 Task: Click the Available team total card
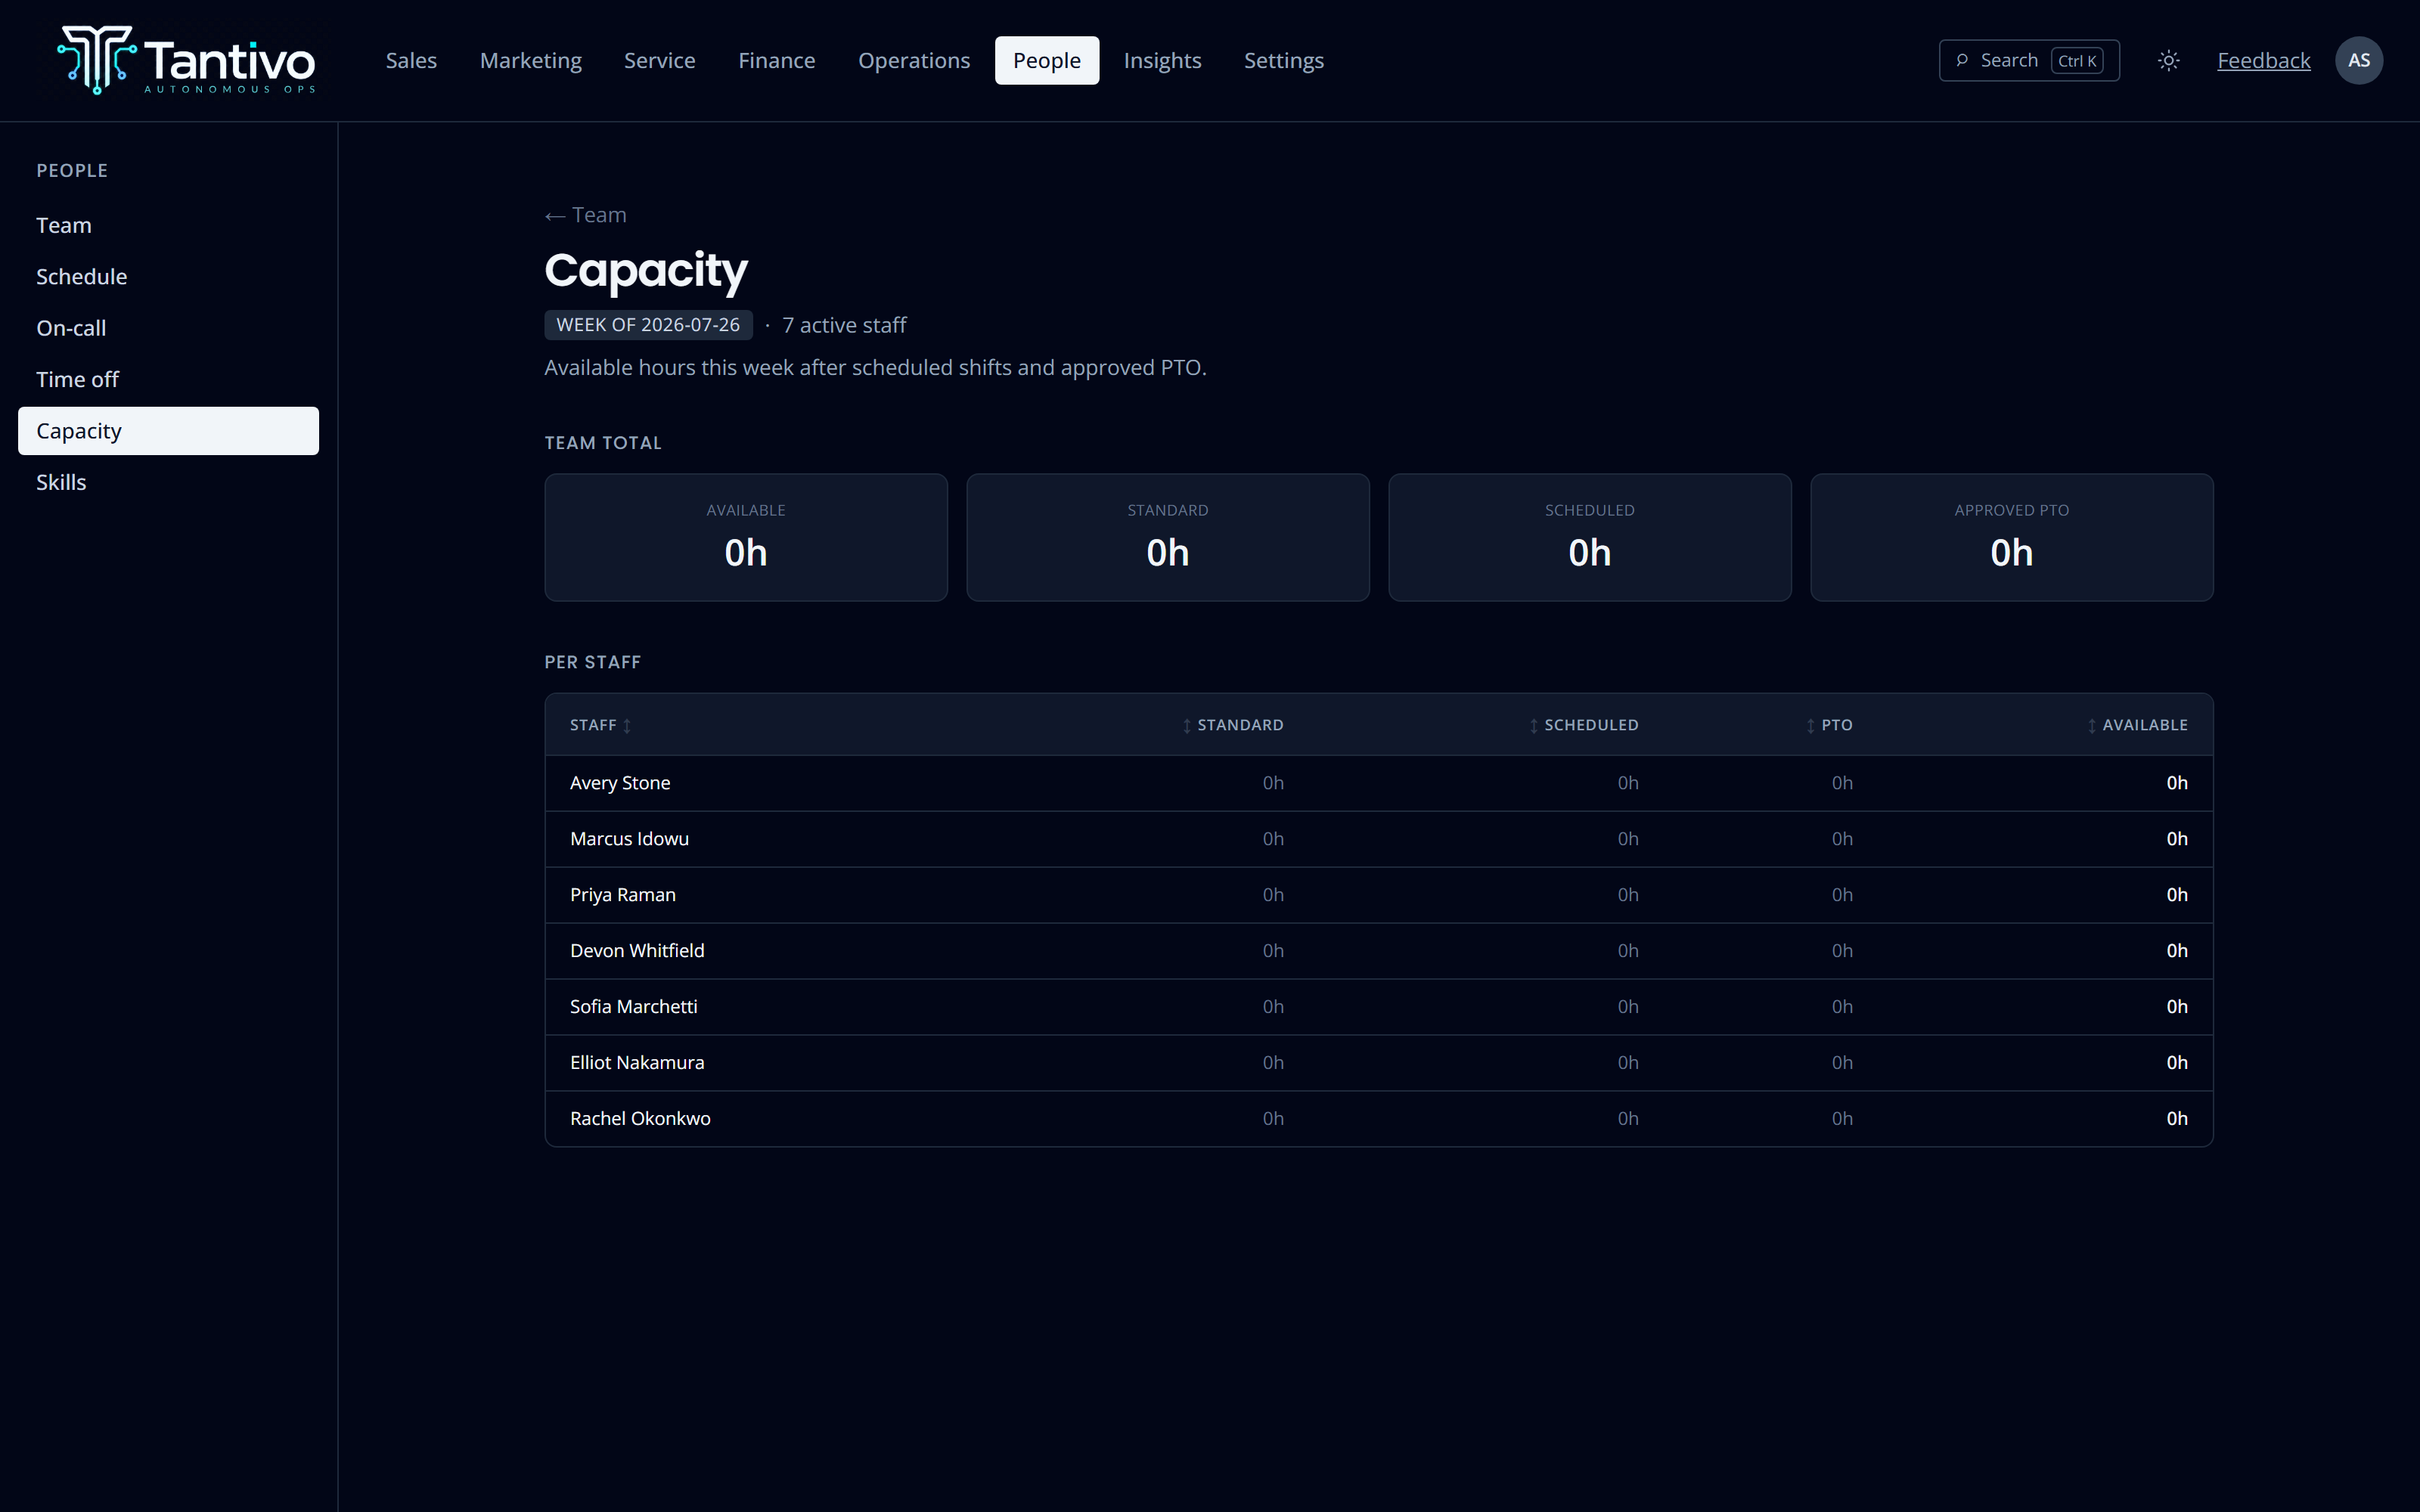coord(746,537)
